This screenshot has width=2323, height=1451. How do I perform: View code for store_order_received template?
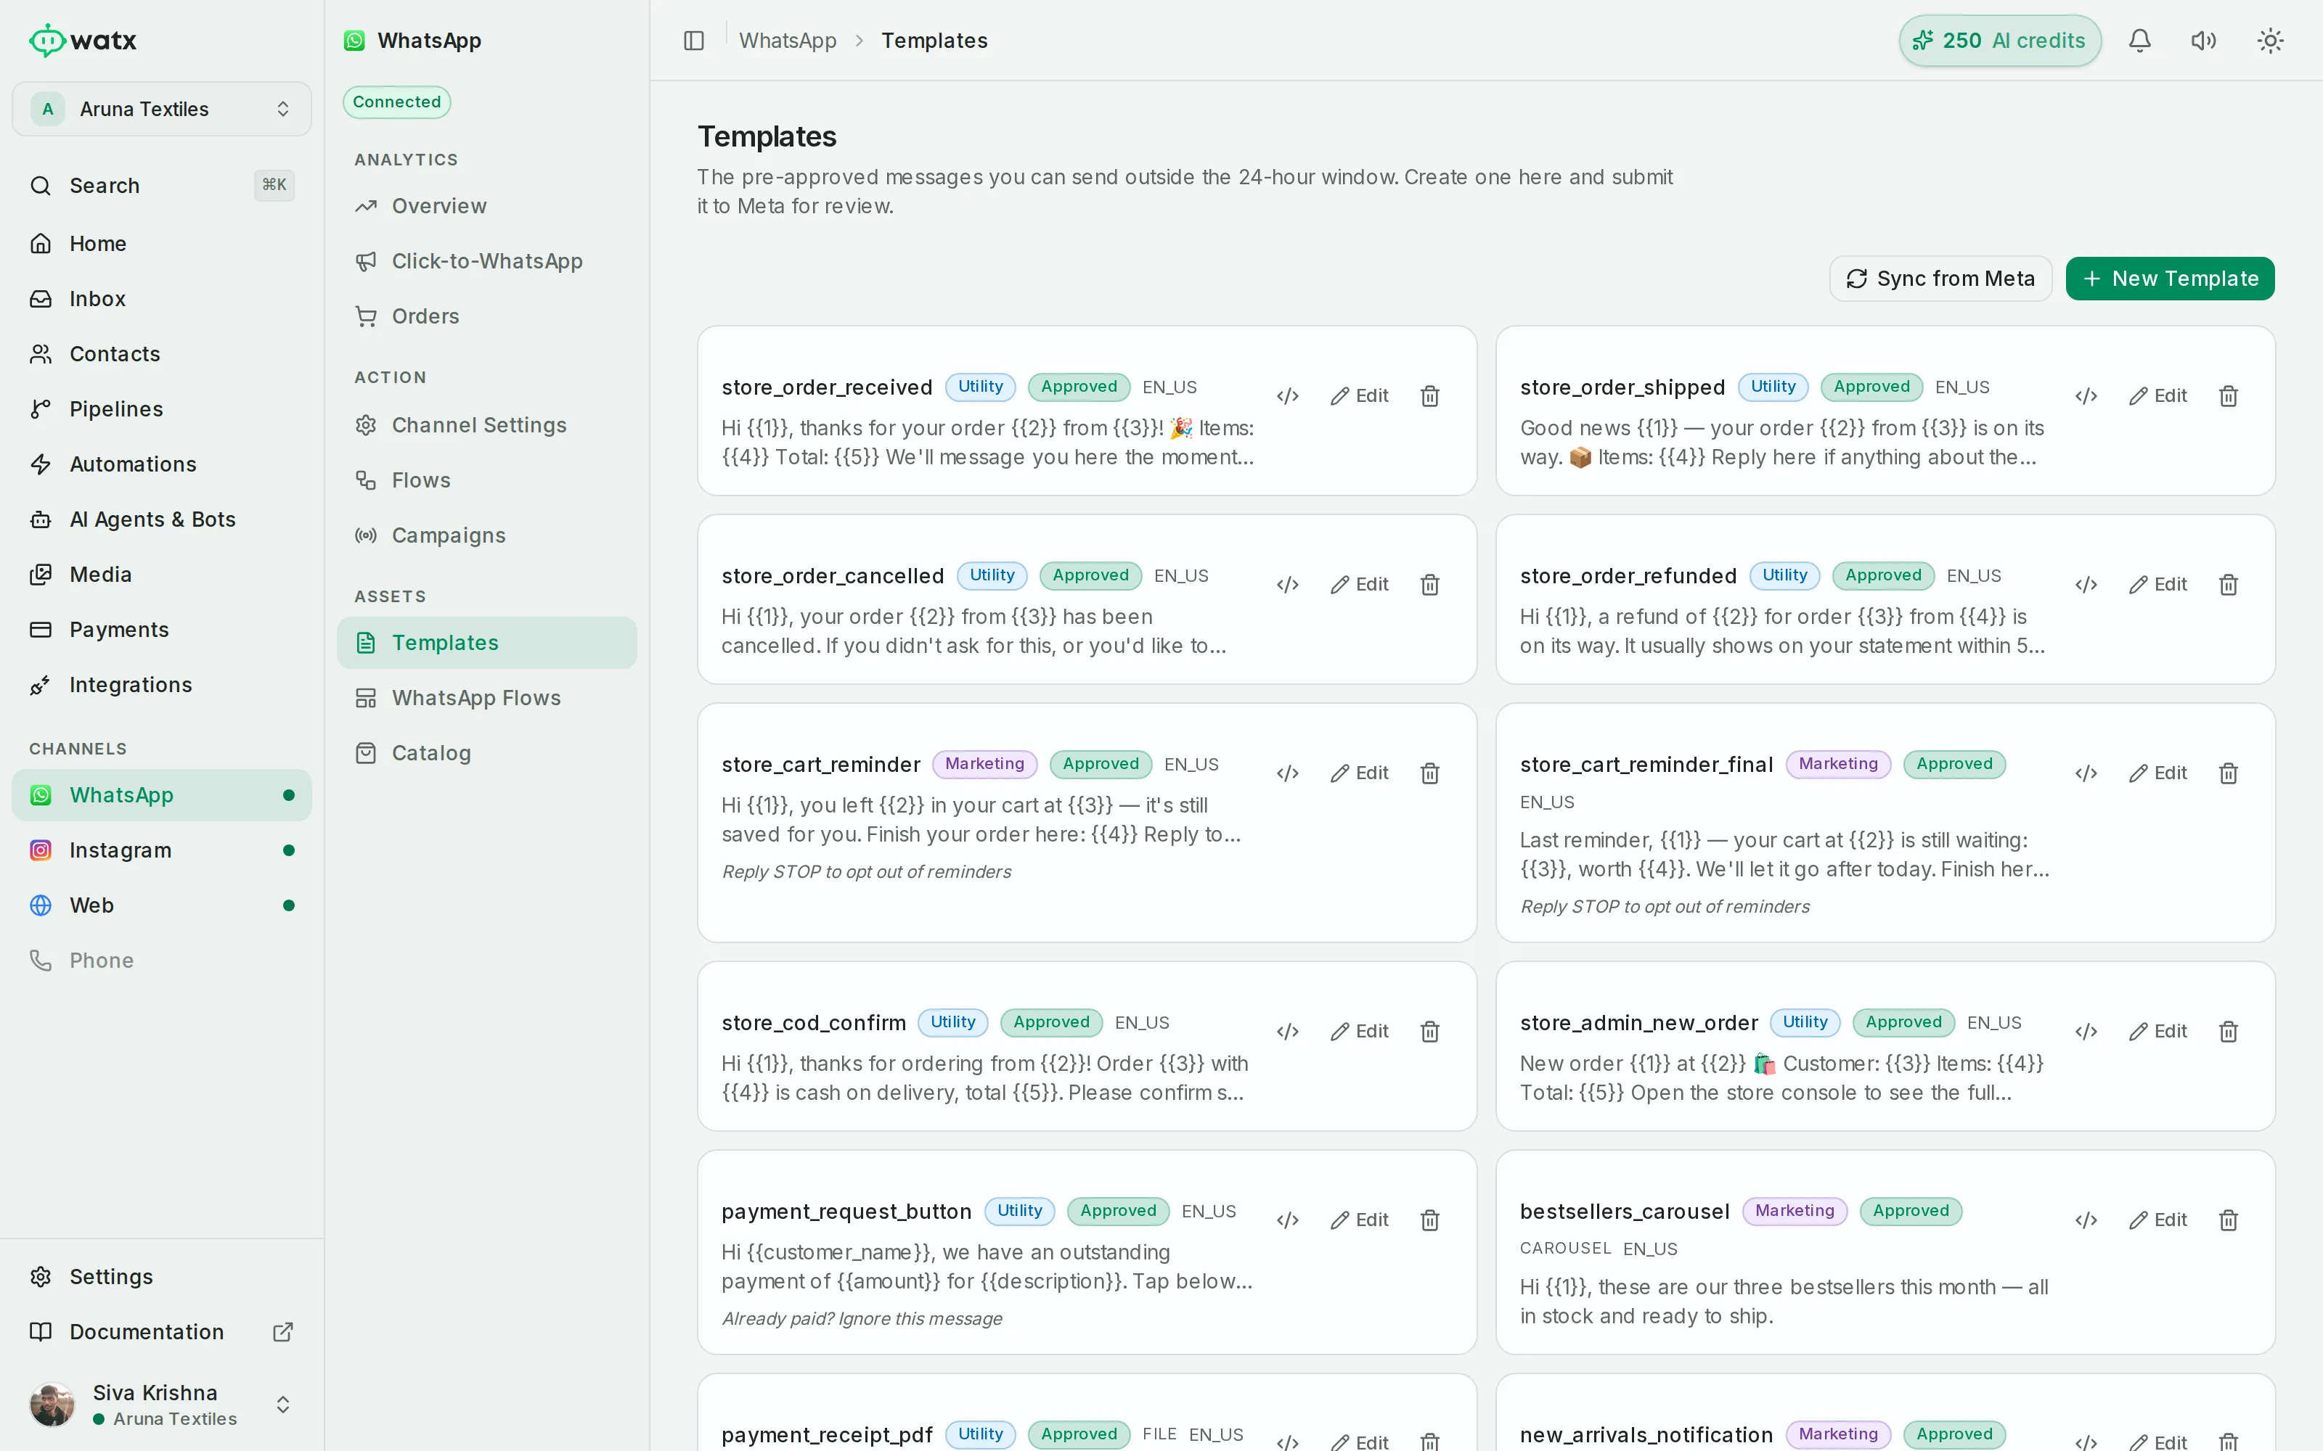(x=1287, y=395)
